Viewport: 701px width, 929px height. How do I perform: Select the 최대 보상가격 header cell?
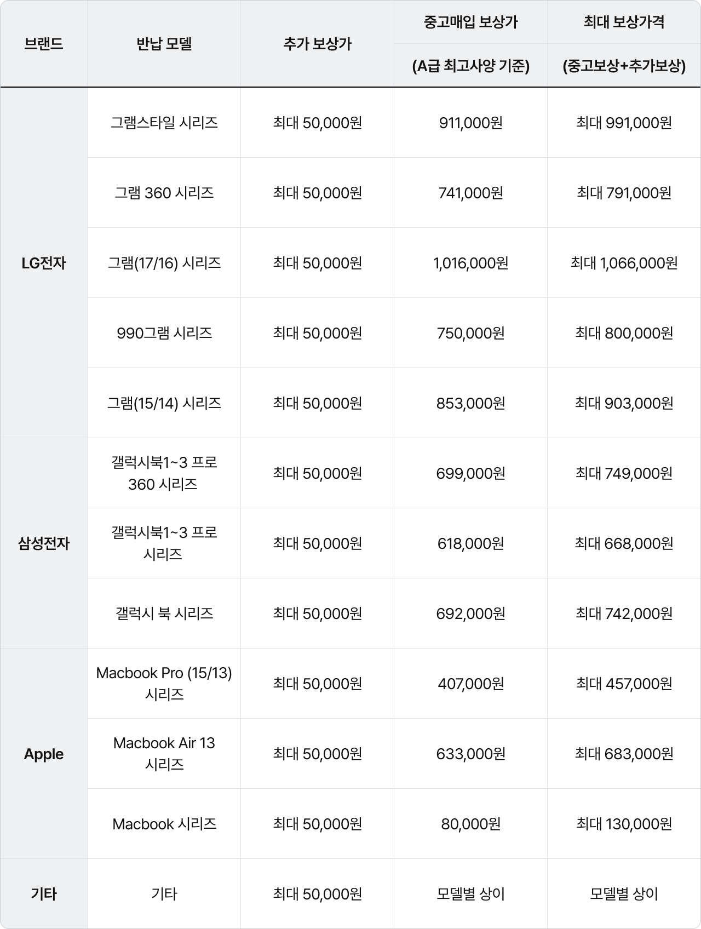(624, 22)
